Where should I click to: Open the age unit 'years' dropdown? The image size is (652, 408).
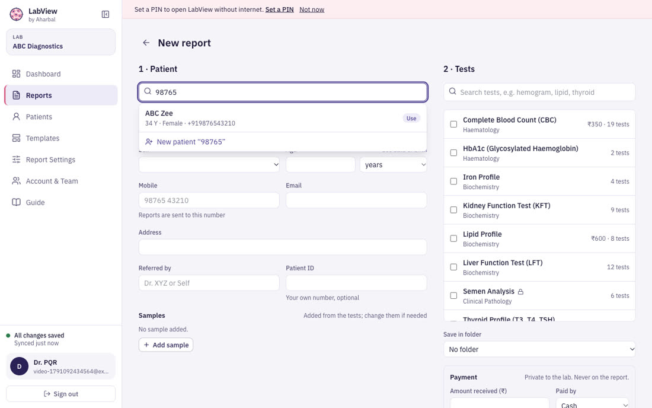[394, 165]
